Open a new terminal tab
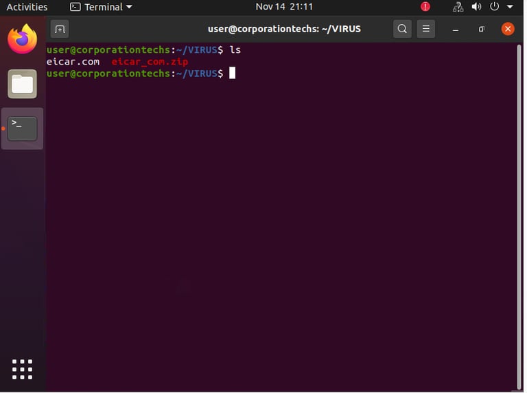 [60, 30]
